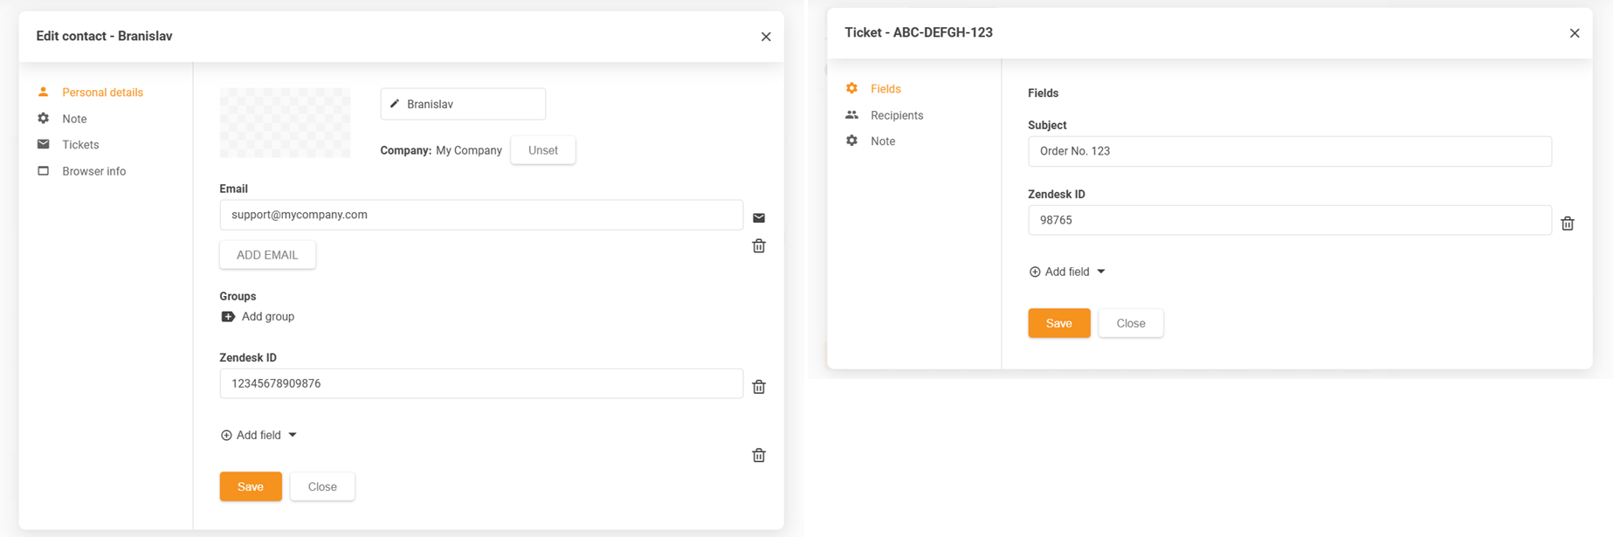Click the envelope icon beside the email field
This screenshot has width=1613, height=537.
tap(758, 217)
